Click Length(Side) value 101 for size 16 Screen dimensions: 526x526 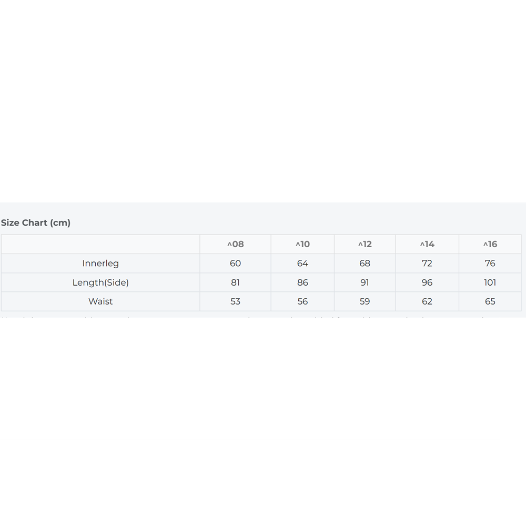click(x=490, y=282)
